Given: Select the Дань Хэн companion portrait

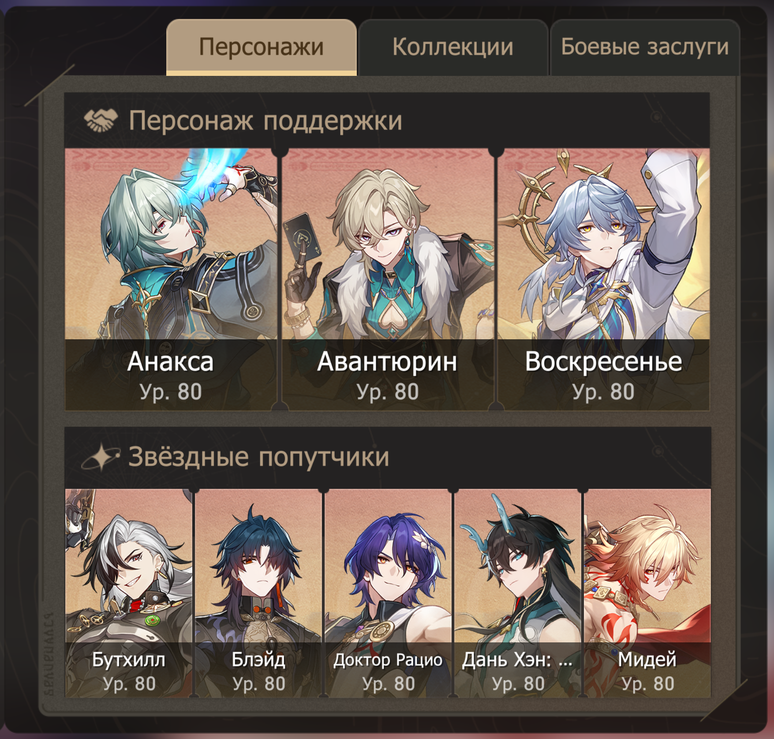Looking at the screenshot, I should point(518,593).
